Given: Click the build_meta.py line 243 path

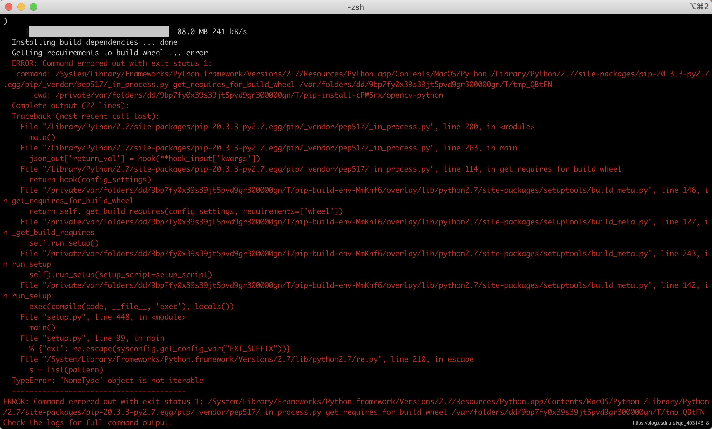Looking at the screenshot, I should (356, 259).
